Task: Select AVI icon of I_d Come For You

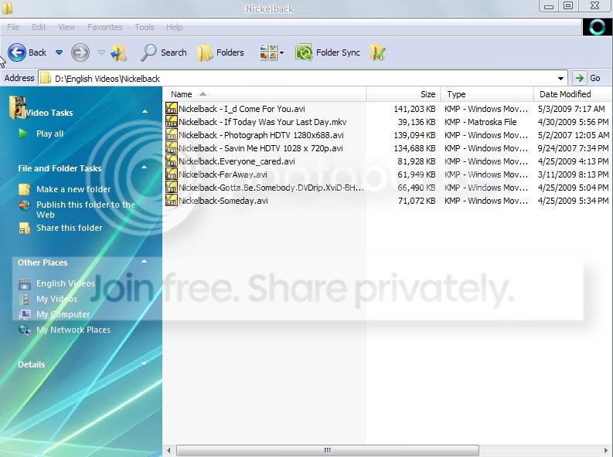Action: pos(172,109)
